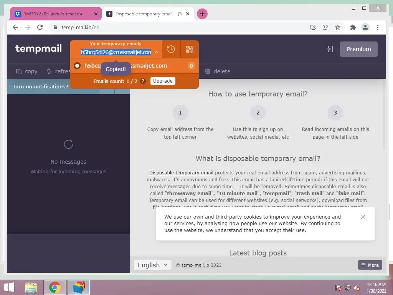Click 'Waiting for incoming messages' text

(68, 172)
